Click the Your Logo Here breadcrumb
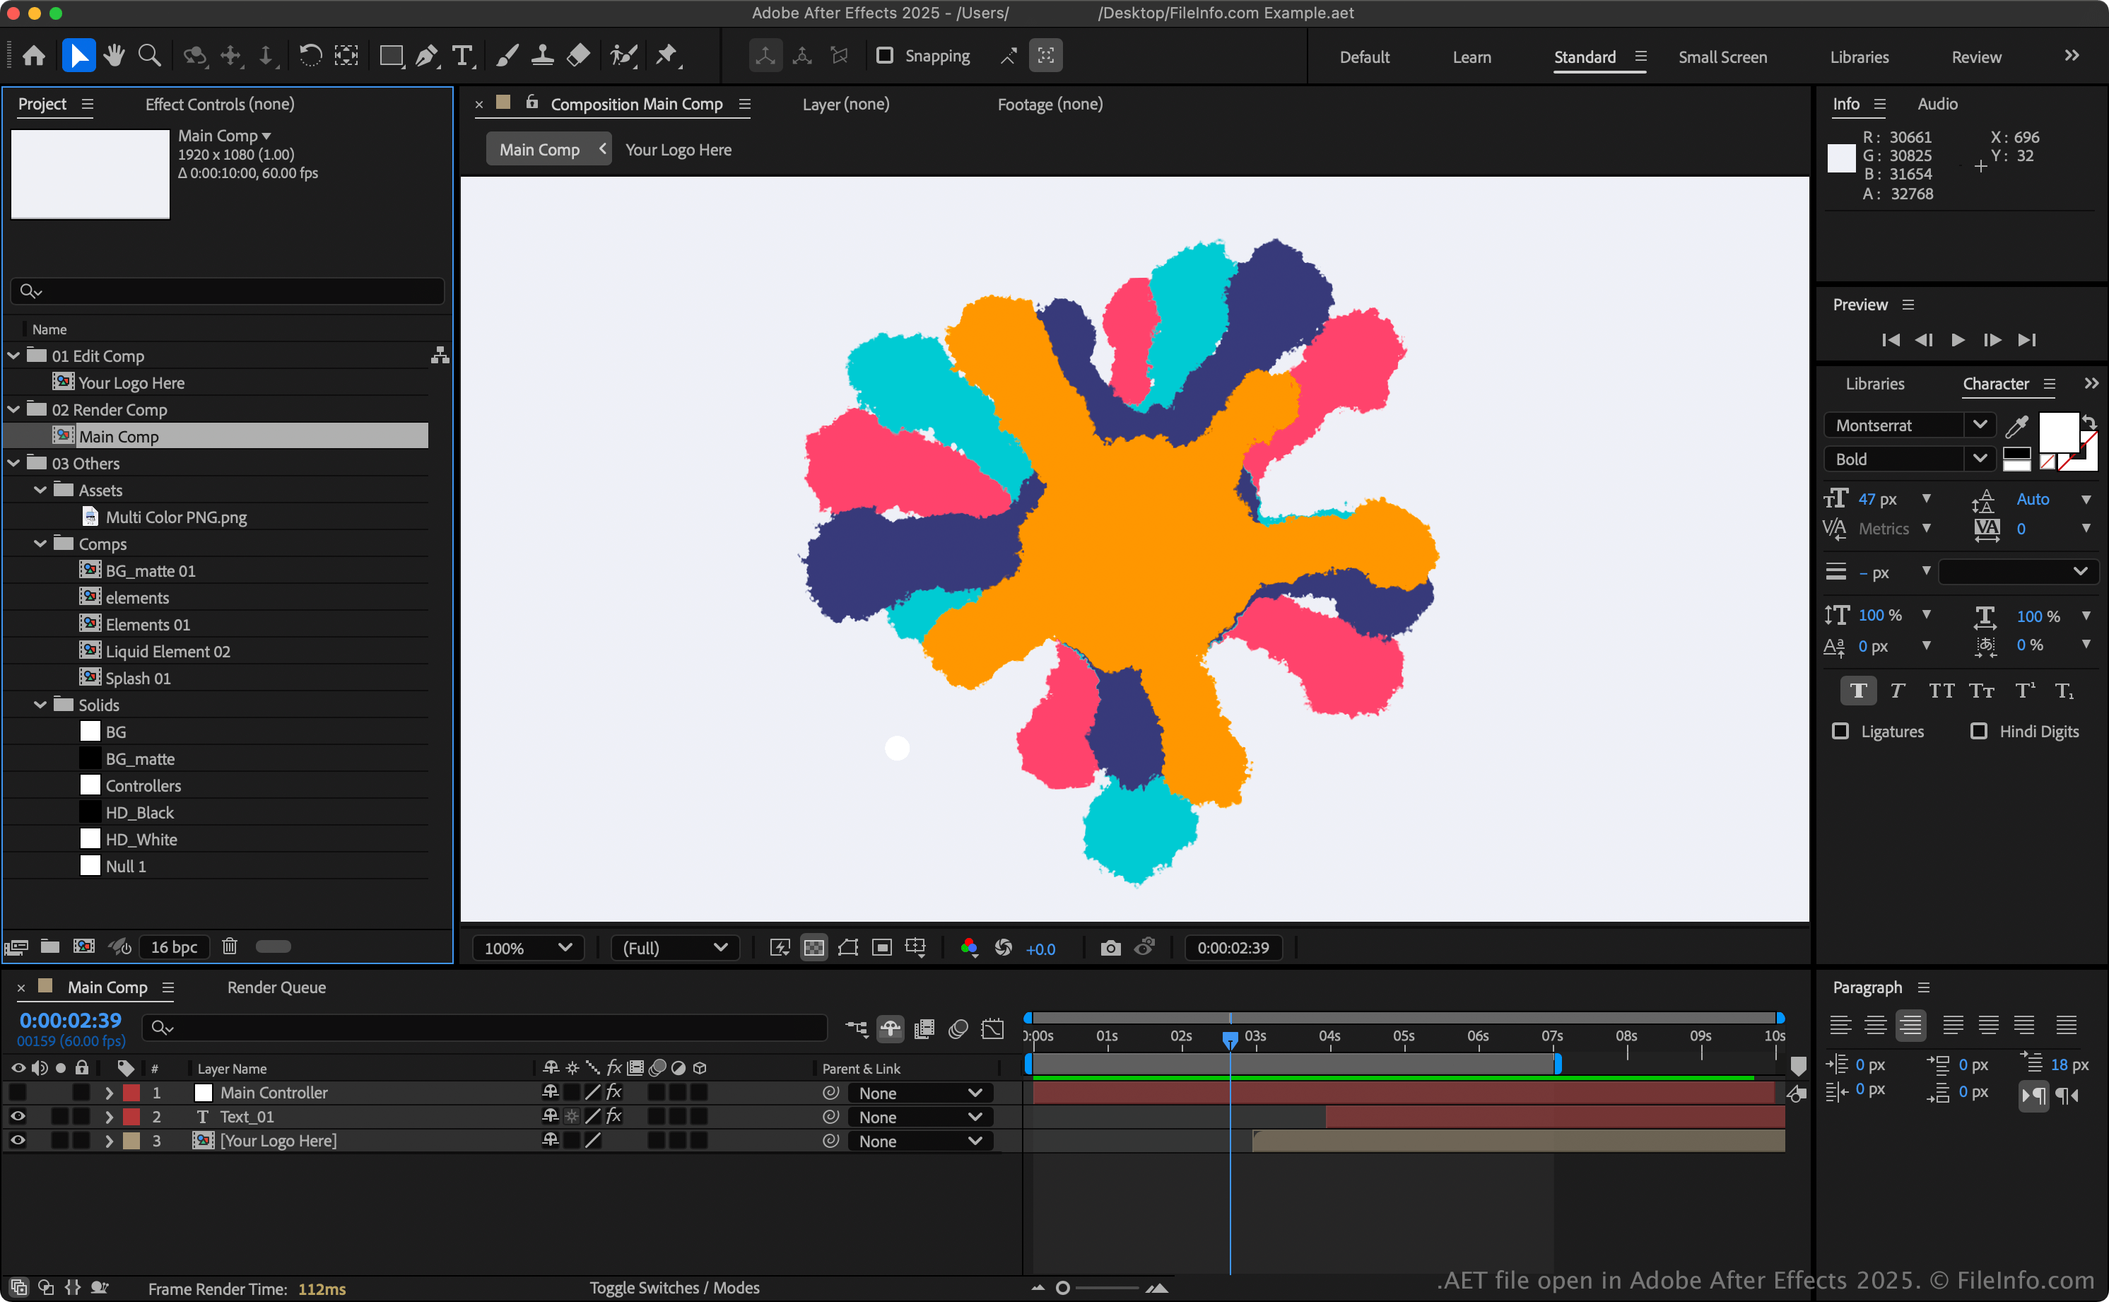The width and height of the screenshot is (2109, 1302). pyautogui.click(x=678, y=150)
